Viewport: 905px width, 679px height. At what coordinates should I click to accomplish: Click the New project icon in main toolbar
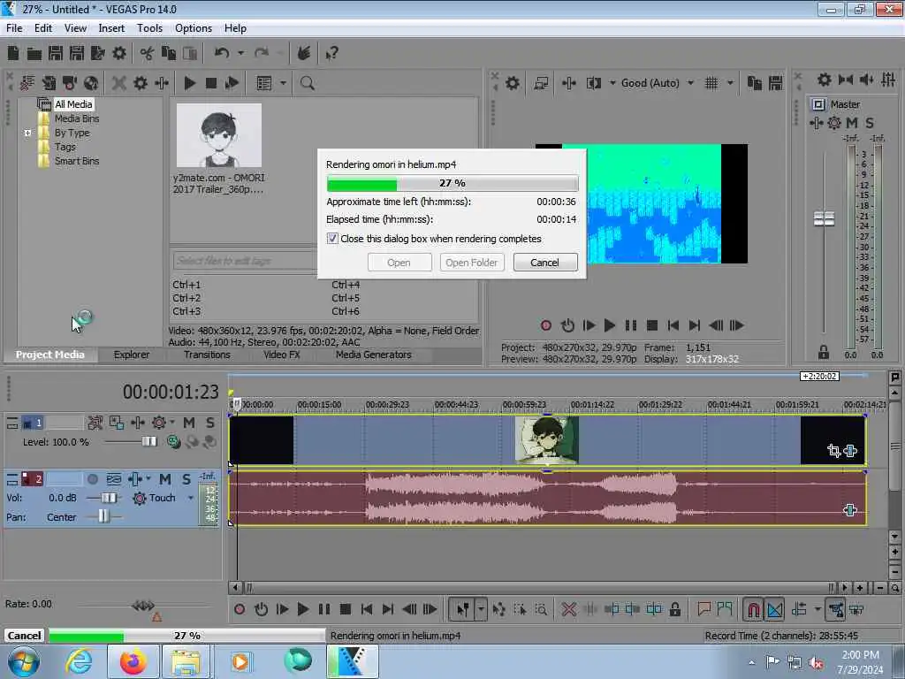pyautogui.click(x=13, y=54)
